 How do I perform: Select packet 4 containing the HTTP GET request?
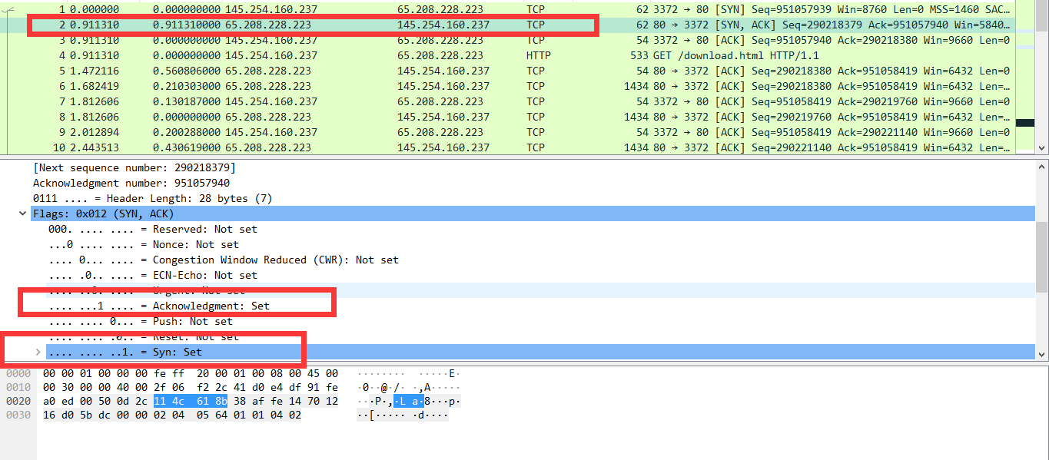tap(307, 55)
